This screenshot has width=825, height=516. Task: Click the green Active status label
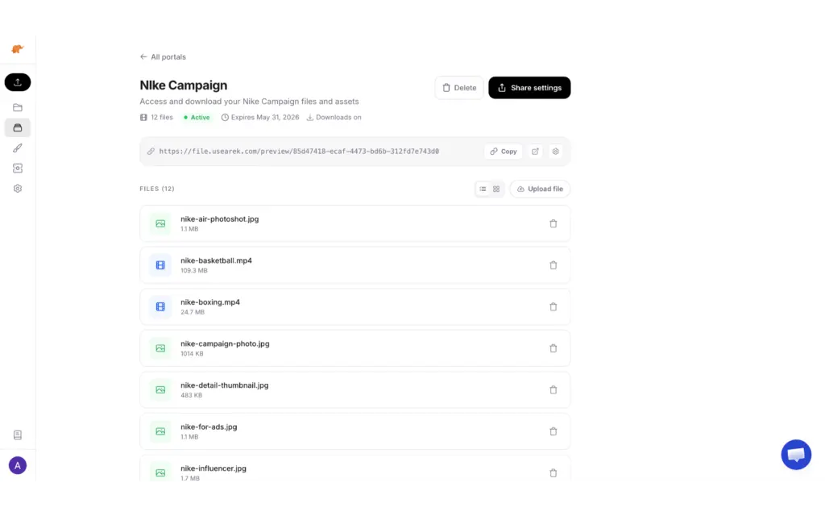click(197, 118)
